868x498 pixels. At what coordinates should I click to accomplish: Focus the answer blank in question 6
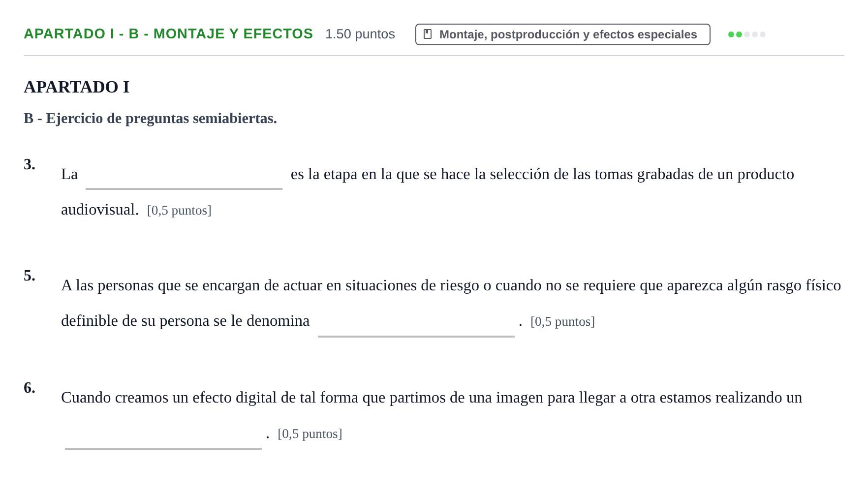tap(163, 435)
